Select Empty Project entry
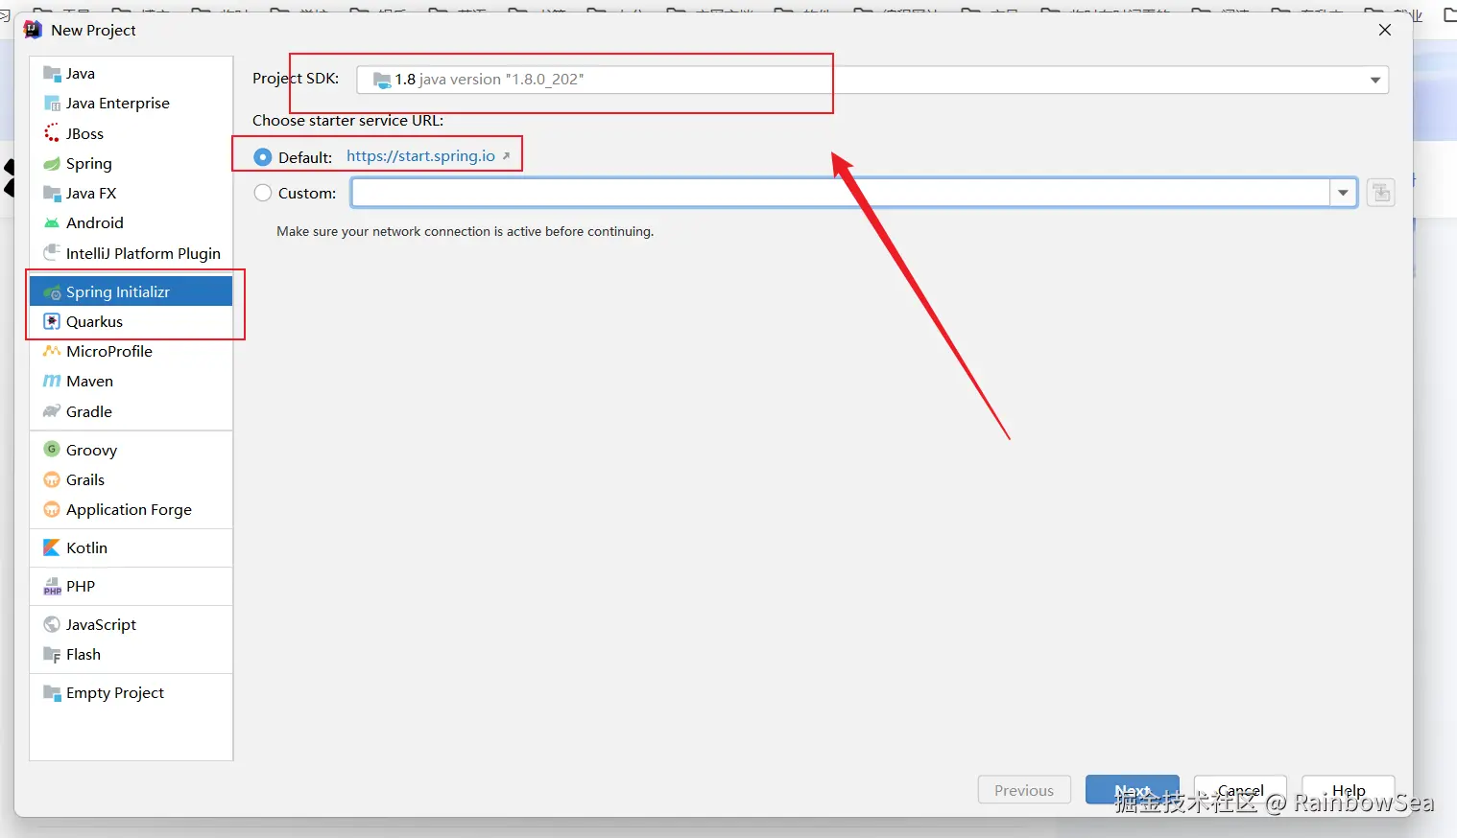The height and width of the screenshot is (838, 1457). pos(131,693)
